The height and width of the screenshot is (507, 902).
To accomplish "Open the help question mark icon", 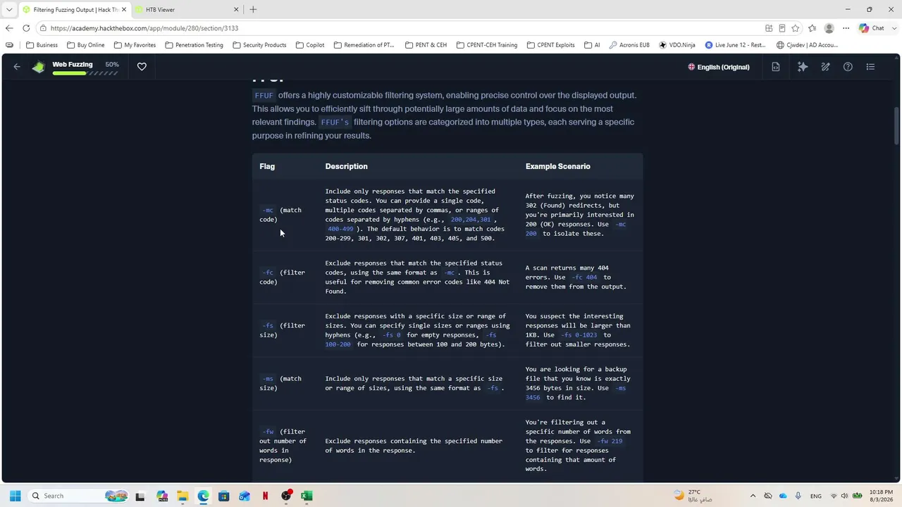I will click(848, 67).
